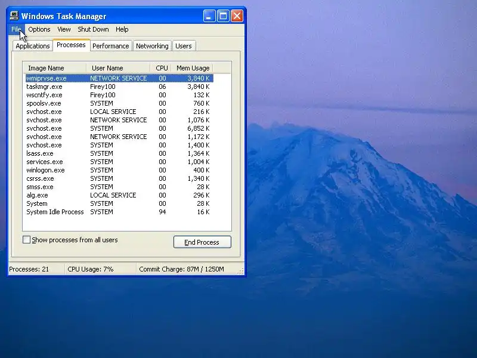Select the wscntfy.exe process
The image size is (477, 358).
click(x=119, y=95)
